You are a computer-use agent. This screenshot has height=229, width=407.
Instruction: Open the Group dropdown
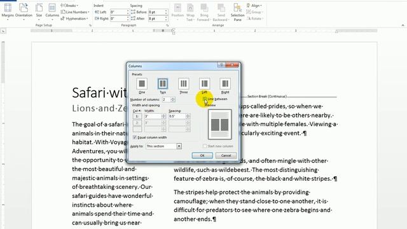click(x=254, y=12)
